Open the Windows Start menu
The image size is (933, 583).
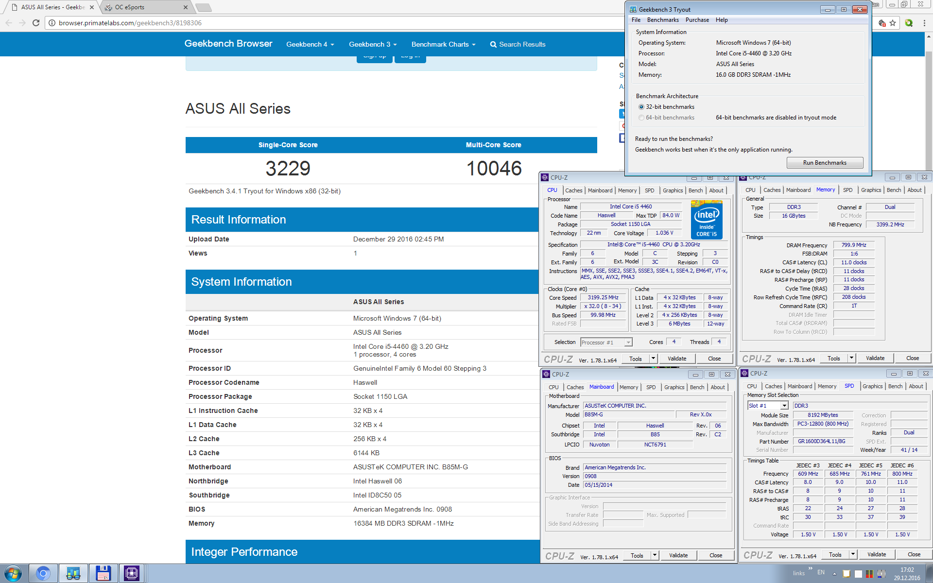[13, 574]
